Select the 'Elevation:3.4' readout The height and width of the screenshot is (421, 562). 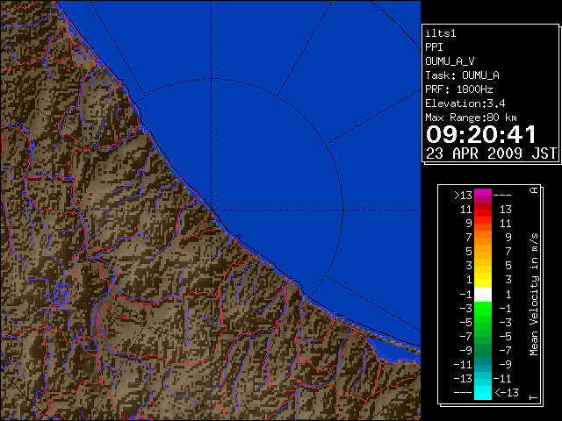(x=465, y=103)
